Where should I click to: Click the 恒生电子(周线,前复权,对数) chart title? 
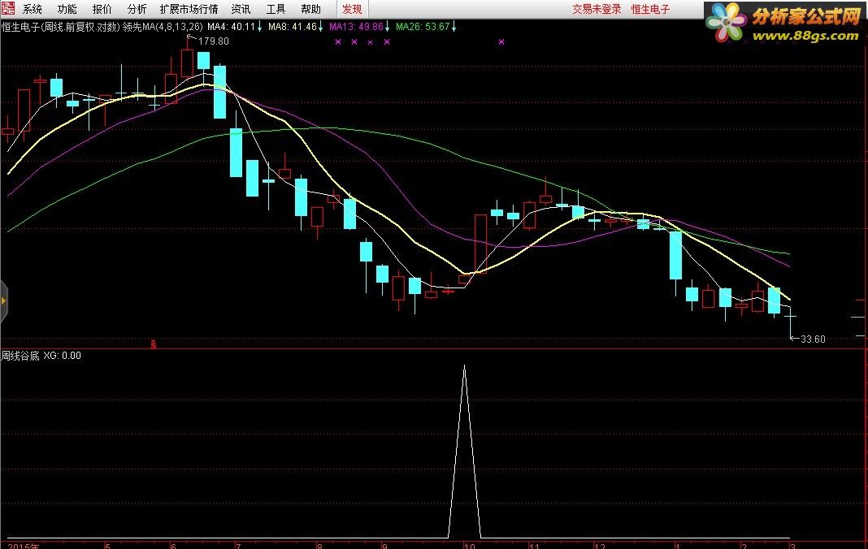(x=60, y=26)
